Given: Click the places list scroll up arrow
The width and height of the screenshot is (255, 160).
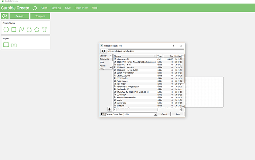Looking at the screenshot, I should tap(111, 56).
